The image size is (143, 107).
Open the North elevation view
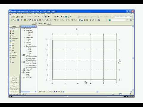pyautogui.click(x=30, y=50)
